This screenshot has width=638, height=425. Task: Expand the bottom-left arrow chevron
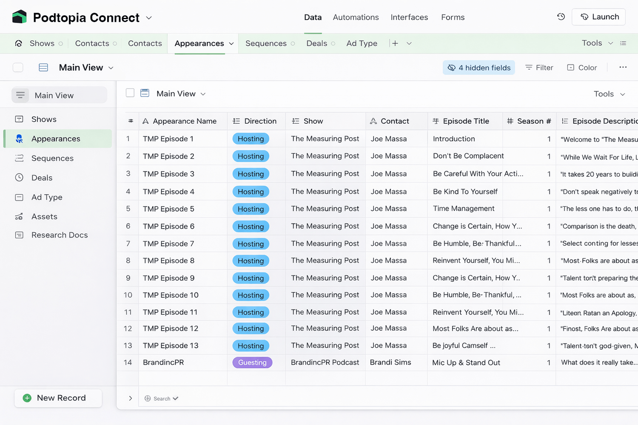[131, 399]
